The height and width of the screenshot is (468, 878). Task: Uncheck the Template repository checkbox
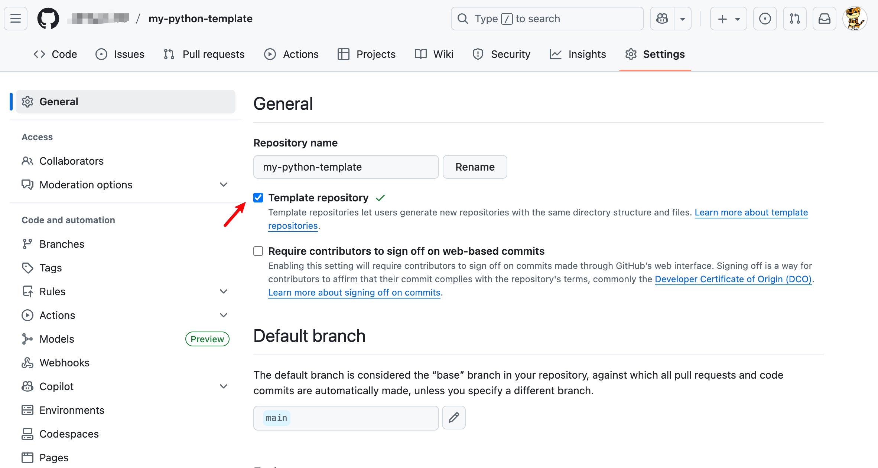pos(258,198)
